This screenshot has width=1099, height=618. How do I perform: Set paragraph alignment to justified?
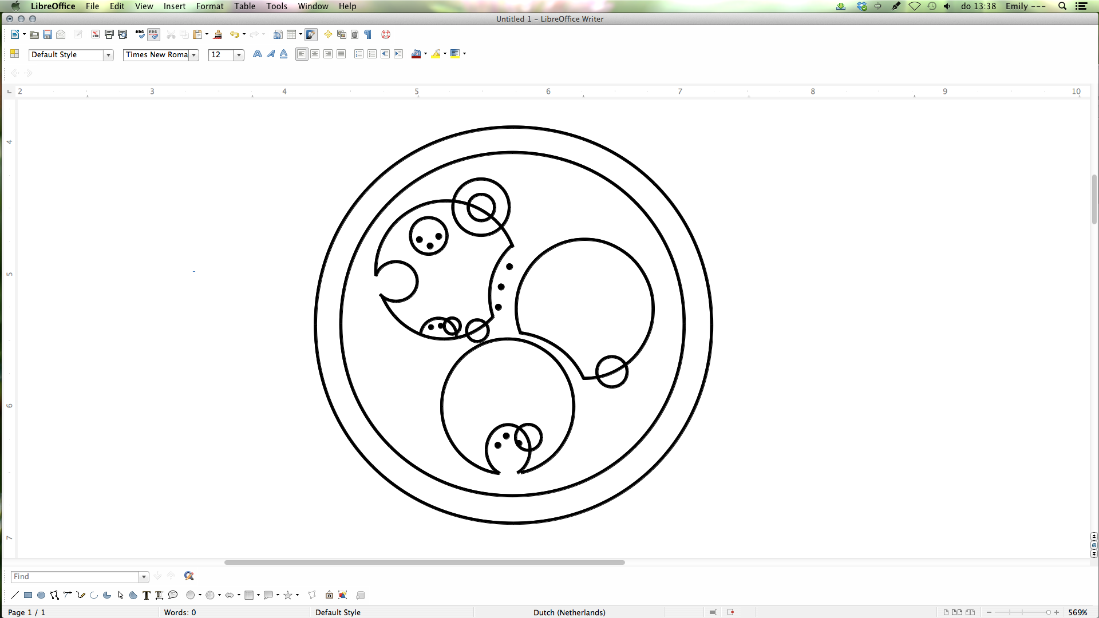click(341, 54)
